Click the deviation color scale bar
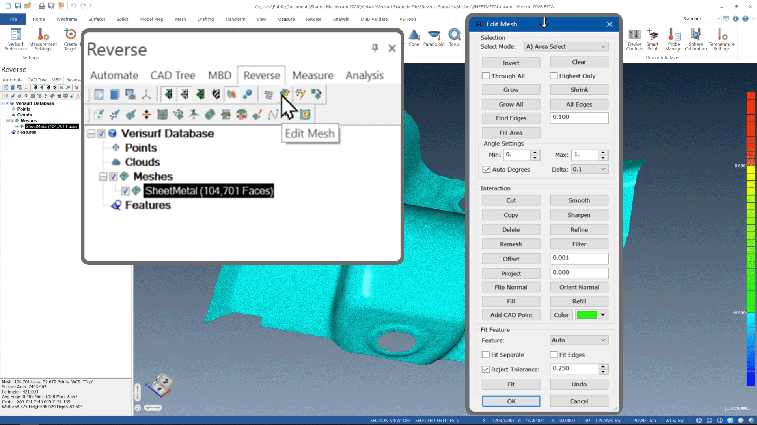This screenshot has height=425, width=757. pyautogui.click(x=750, y=239)
